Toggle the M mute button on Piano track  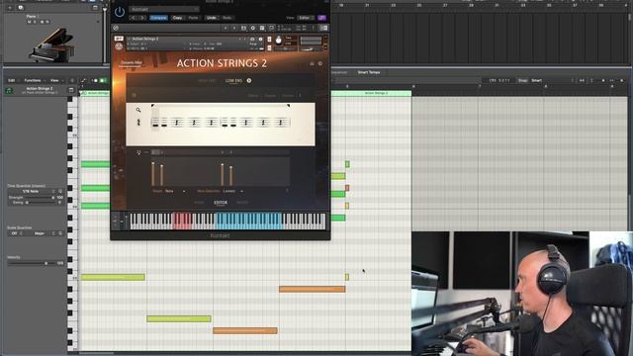point(29,22)
